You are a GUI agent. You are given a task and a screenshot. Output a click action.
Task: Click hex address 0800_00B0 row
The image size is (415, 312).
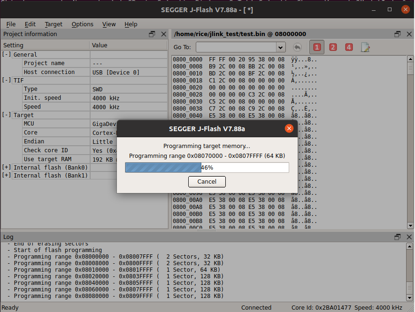(x=245, y=214)
